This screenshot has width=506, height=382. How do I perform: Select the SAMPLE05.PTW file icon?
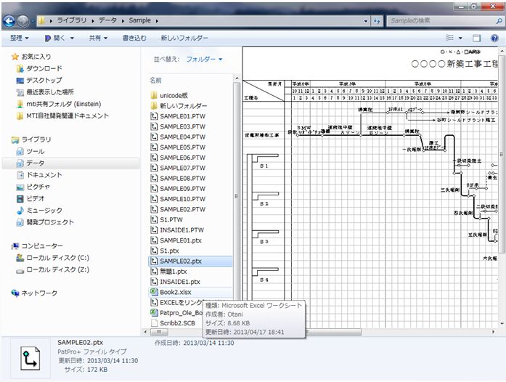pos(154,147)
